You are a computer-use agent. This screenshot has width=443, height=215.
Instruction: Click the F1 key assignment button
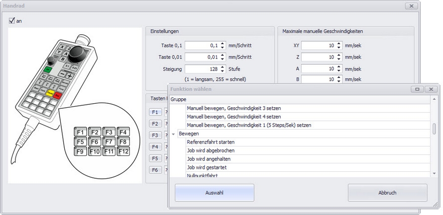tap(155, 112)
